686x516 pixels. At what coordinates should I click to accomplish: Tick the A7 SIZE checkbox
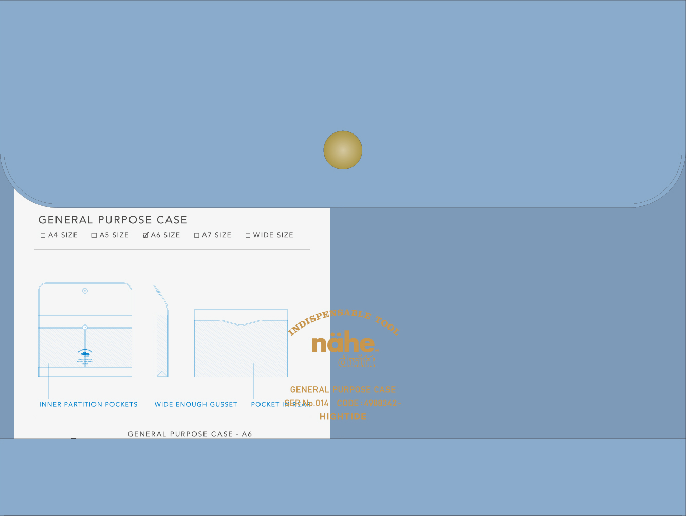coord(197,235)
